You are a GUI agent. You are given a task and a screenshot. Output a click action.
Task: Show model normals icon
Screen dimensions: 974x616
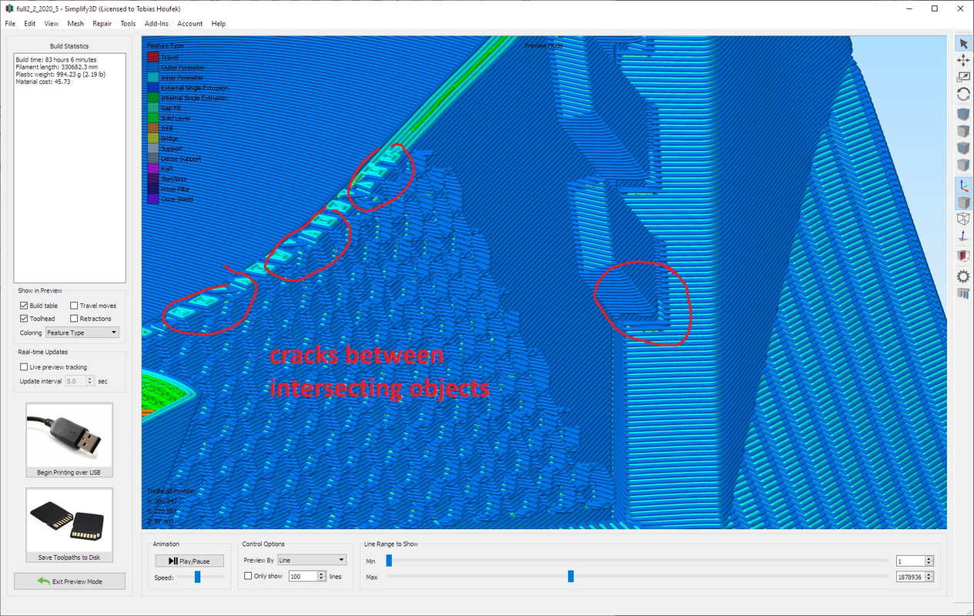(x=962, y=236)
